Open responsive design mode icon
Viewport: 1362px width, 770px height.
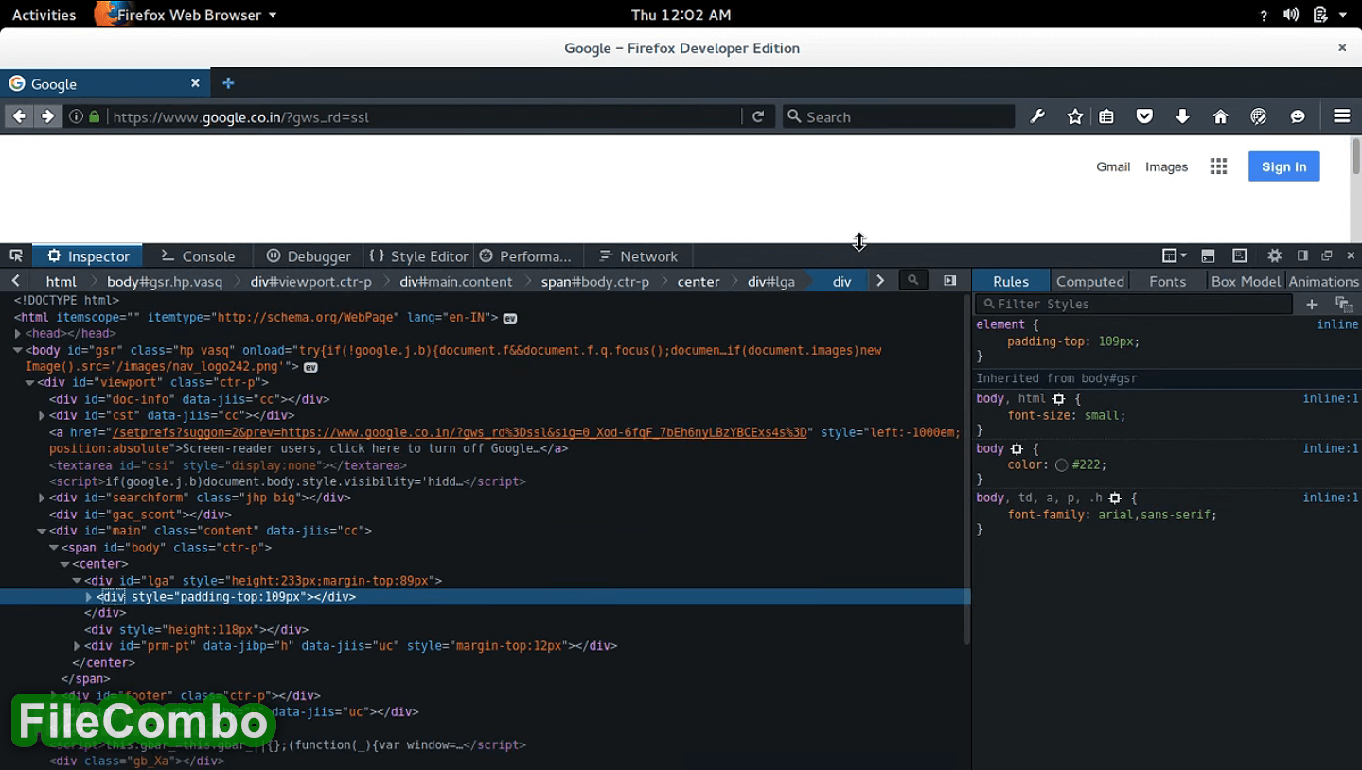(x=1240, y=255)
